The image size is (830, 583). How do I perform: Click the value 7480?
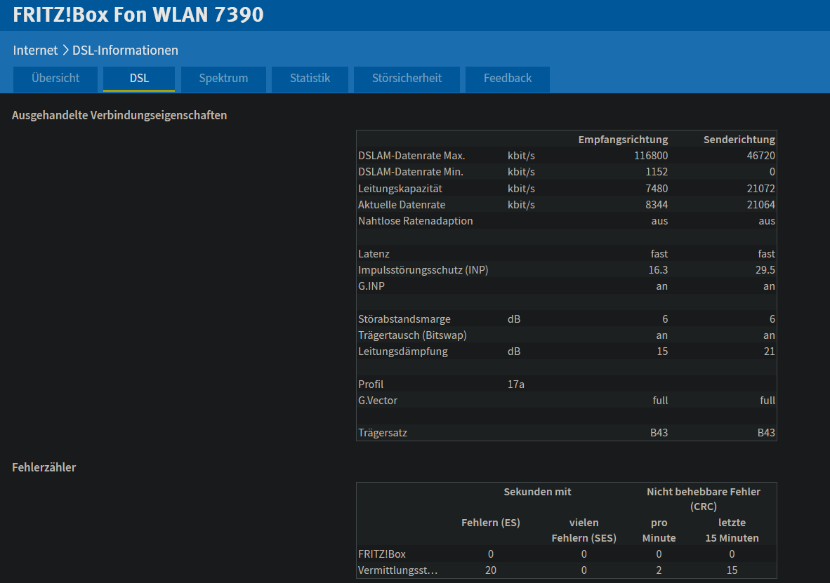tap(657, 188)
